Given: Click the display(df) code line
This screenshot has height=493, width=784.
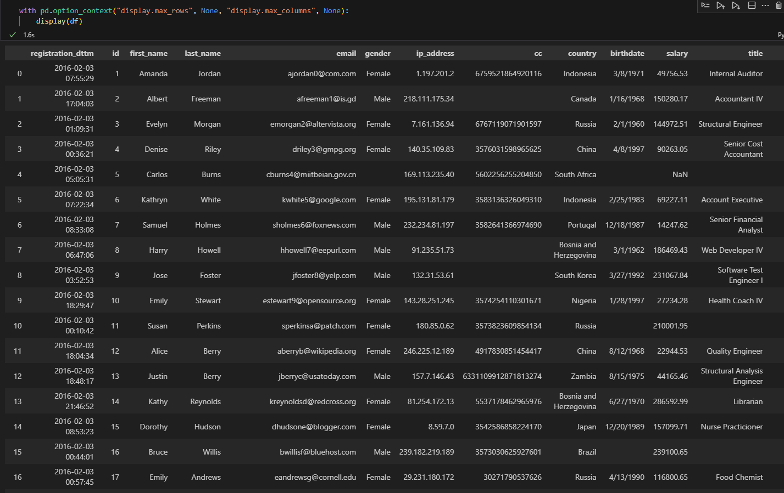Looking at the screenshot, I should pyautogui.click(x=59, y=21).
